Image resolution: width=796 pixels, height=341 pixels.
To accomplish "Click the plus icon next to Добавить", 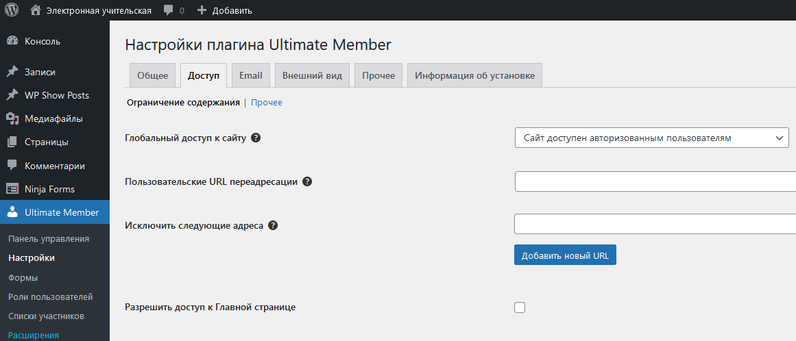I will [202, 10].
